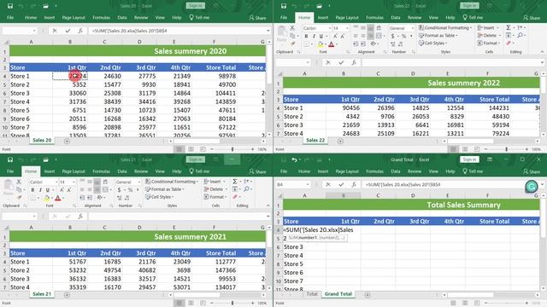Toggle Wrap Text in Sales 22 ribbon

click(x=379, y=28)
